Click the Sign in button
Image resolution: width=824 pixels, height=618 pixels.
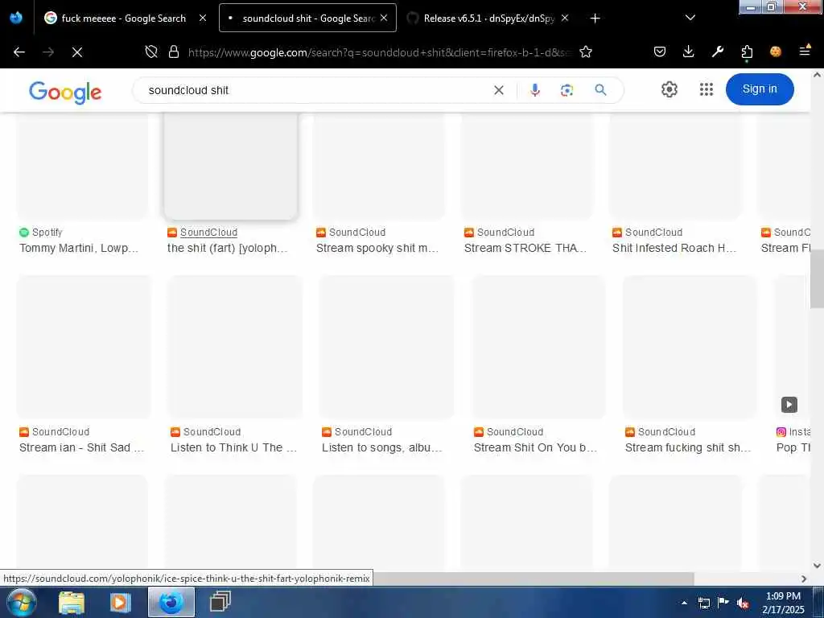point(760,89)
